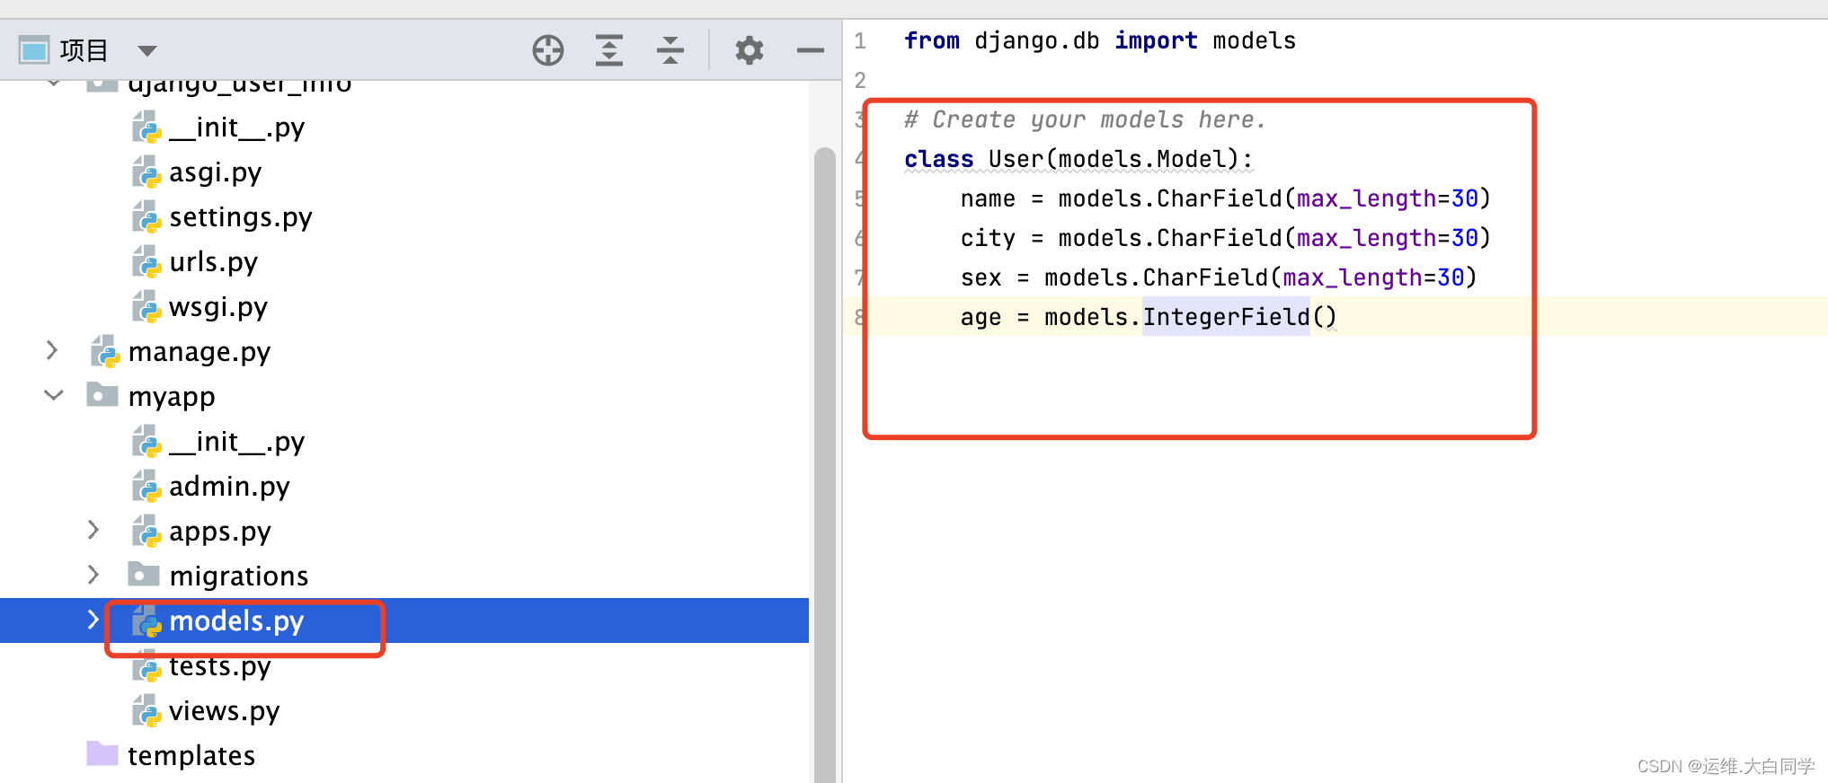This screenshot has width=1828, height=783.
Task: Click the purple templates folder icon
Action: pos(102,753)
